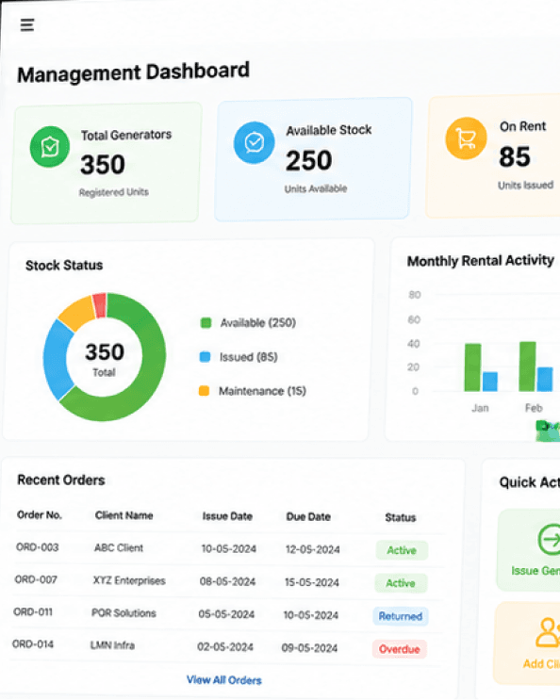Click the orange On Rent cart icon
Screen dimensions: 560x700
[466, 138]
